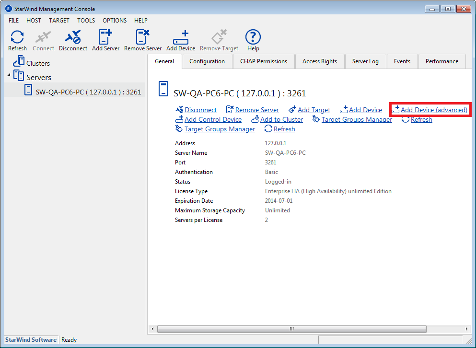Open the OPTIONS menu
Viewport: 476px width, 348px height.
tap(115, 20)
